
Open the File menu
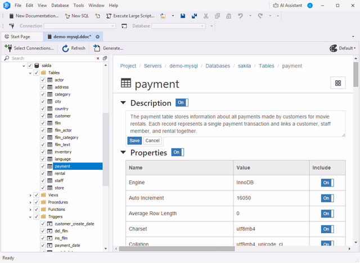(x=18, y=5)
